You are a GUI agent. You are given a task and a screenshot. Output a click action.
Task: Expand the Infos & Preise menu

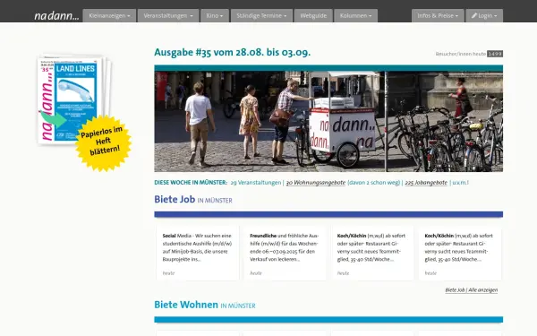[438, 16]
